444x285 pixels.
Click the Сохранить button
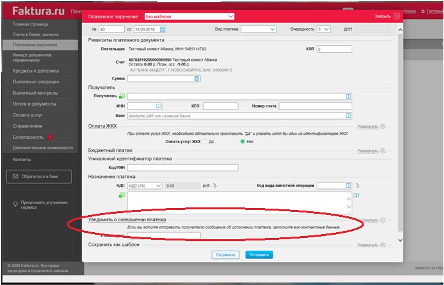pos(226,254)
